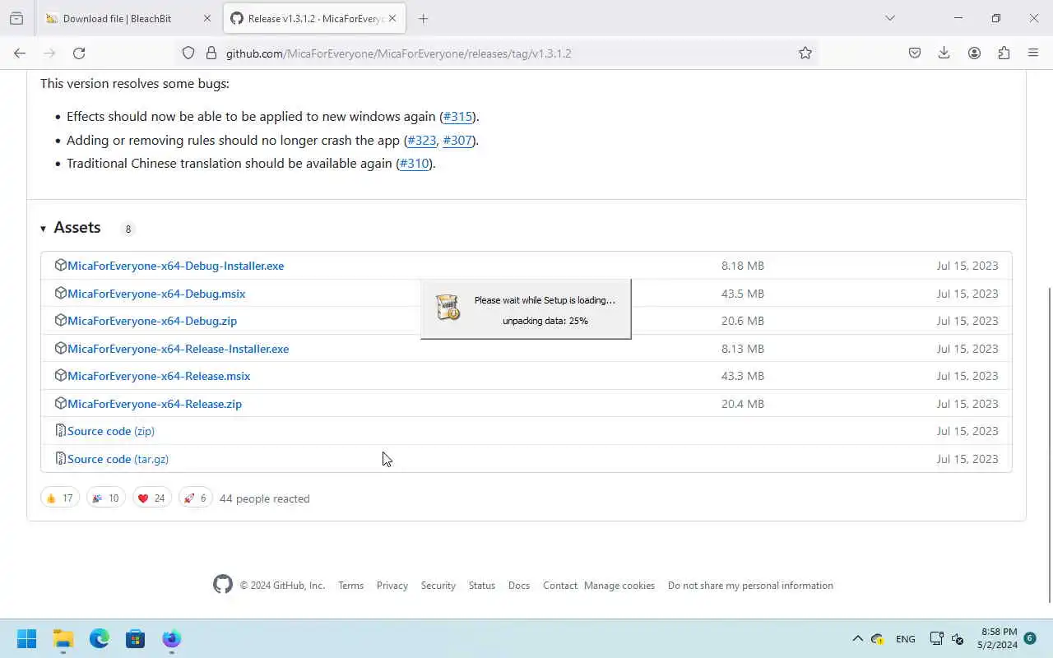Open the Privacy footer link
This screenshot has width=1053, height=658.
point(392,586)
